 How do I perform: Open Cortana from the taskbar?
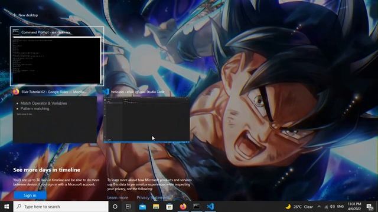coord(115,207)
